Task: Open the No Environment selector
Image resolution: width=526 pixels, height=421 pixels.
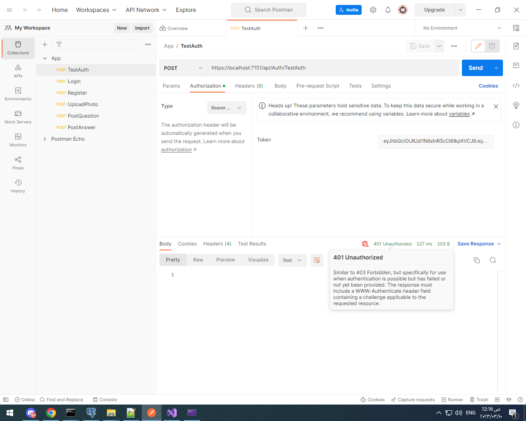Action: (x=462, y=28)
